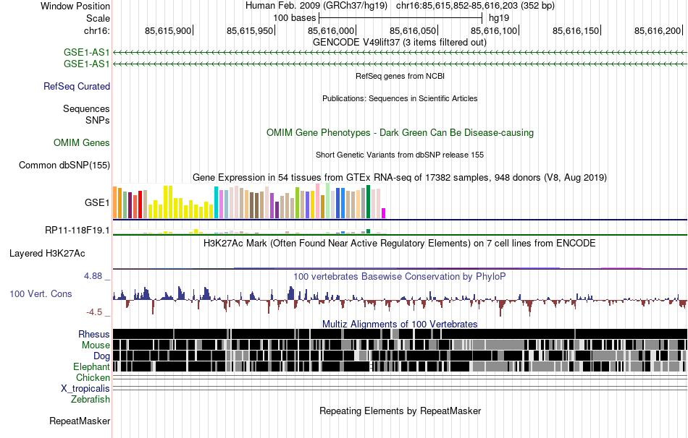Select the Zebrafish alignment row label
Screen dimensions: 688x438
[91, 400]
